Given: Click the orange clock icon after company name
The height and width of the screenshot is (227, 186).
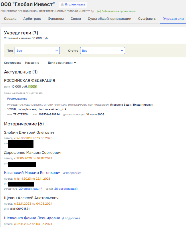Looking at the screenshot, I should pyautogui.click(x=92, y=11).
